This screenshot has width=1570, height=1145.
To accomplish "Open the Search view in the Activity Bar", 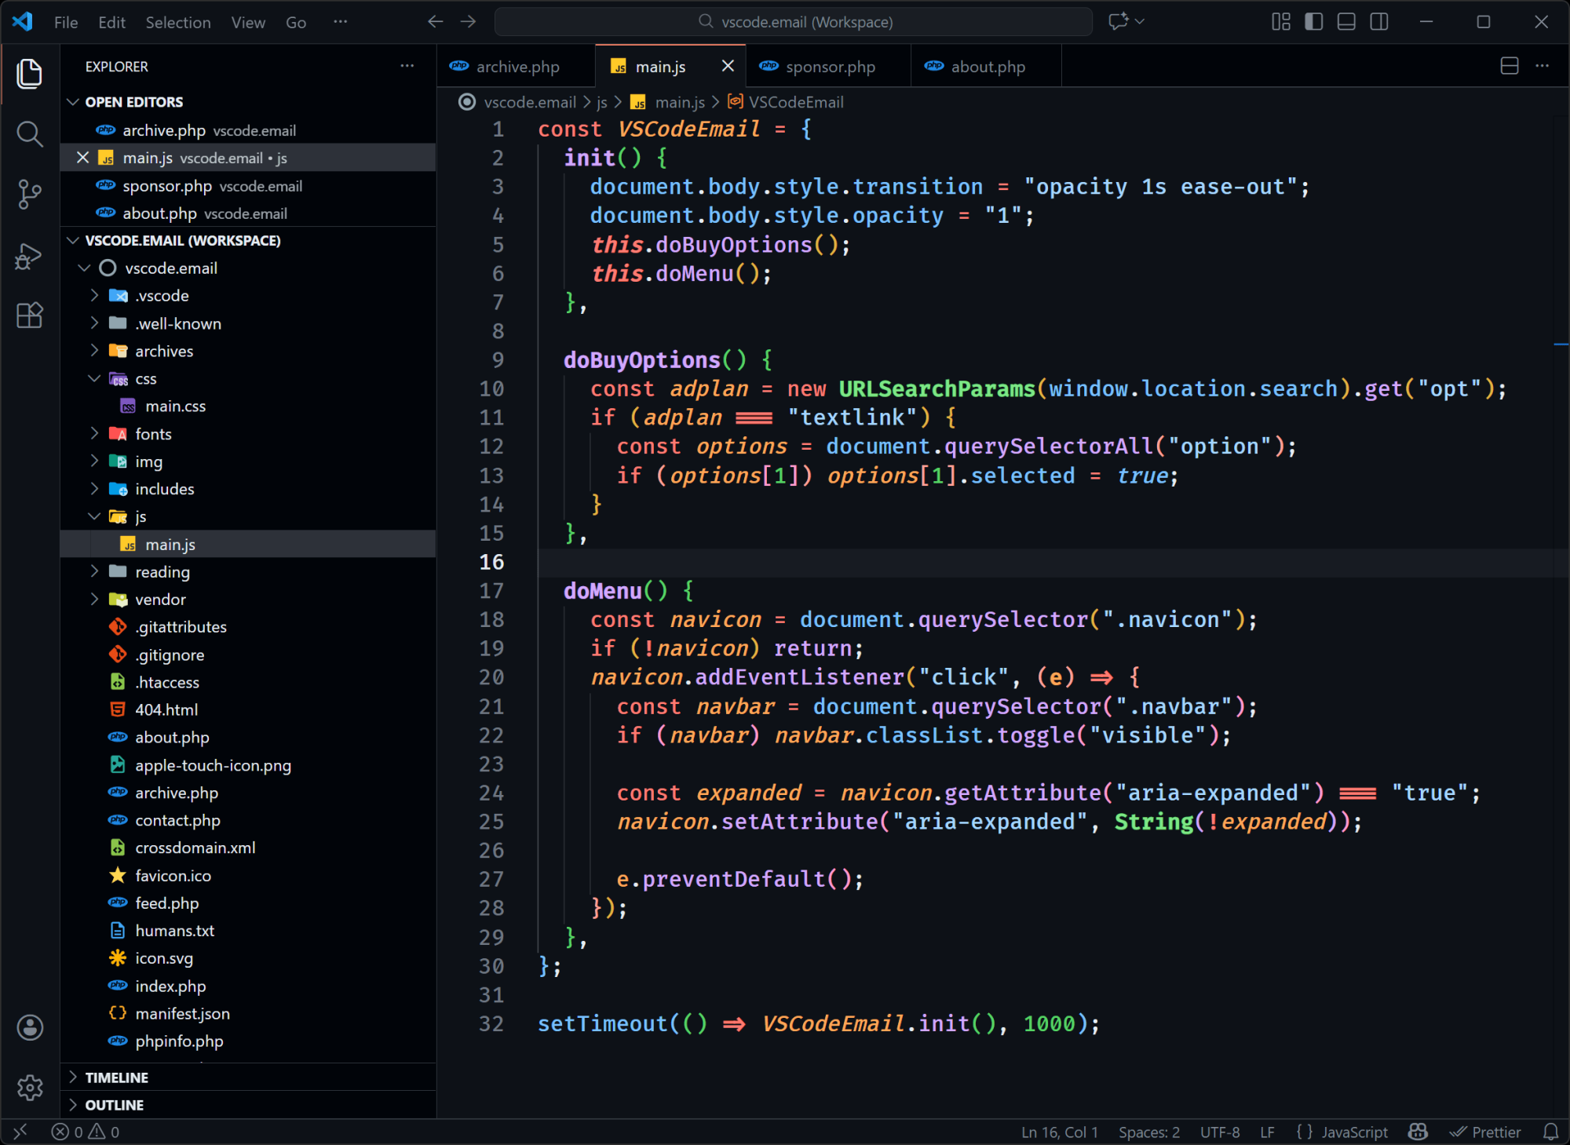I will (29, 134).
